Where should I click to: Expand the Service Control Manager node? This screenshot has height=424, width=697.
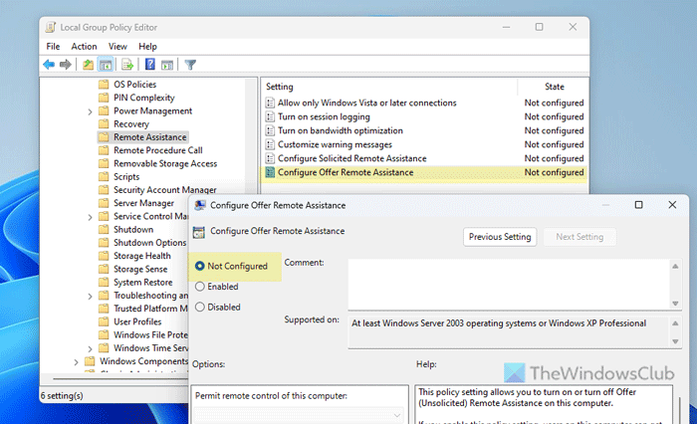coord(91,216)
